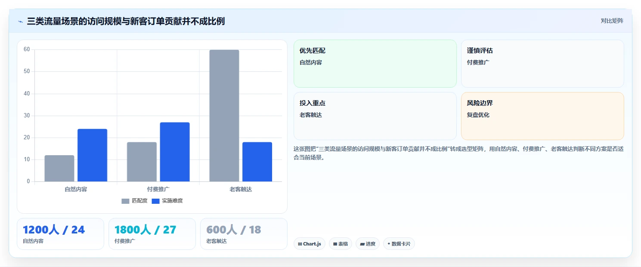Click the 匹配度 legend label
The width and height of the screenshot is (641, 267).
pyautogui.click(x=139, y=201)
